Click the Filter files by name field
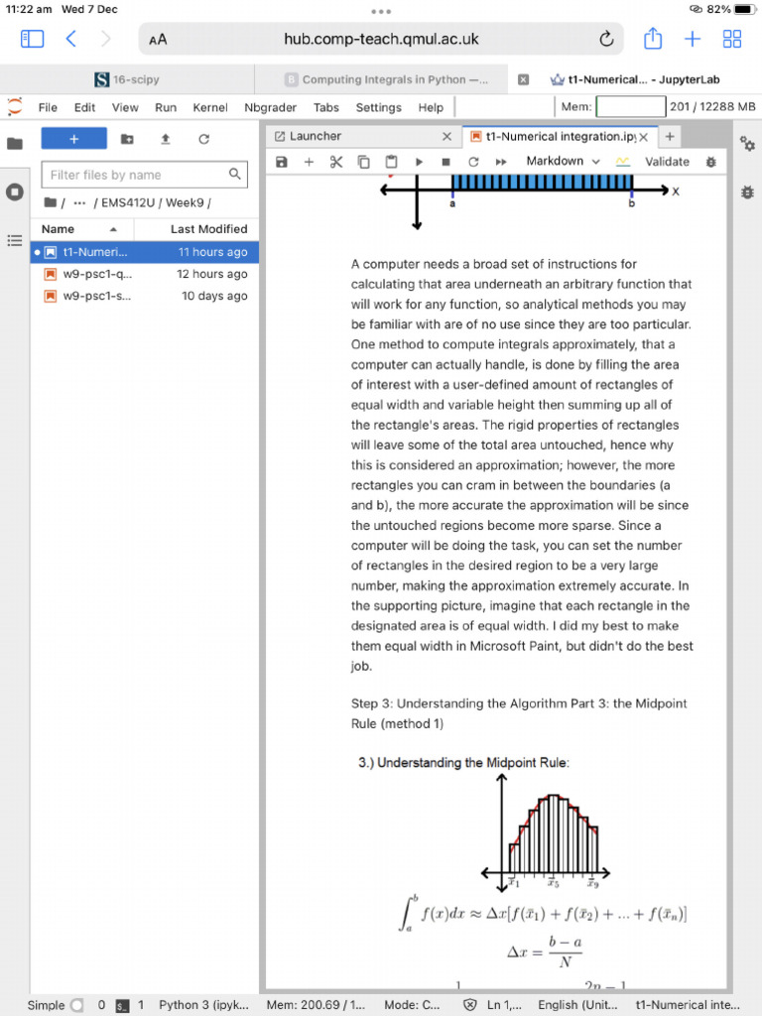Viewport: 762px width, 1016px height. click(x=144, y=175)
